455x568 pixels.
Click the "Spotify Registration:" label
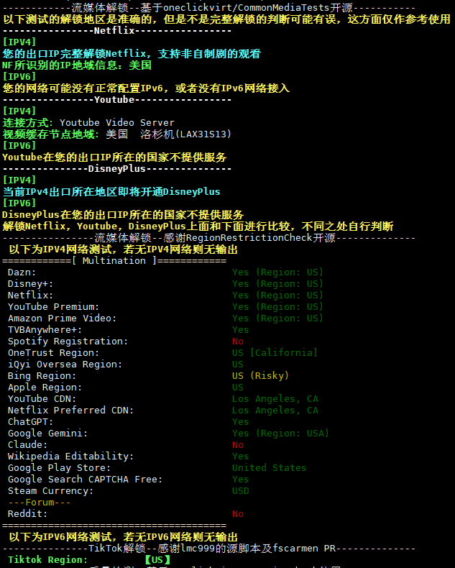point(68,342)
